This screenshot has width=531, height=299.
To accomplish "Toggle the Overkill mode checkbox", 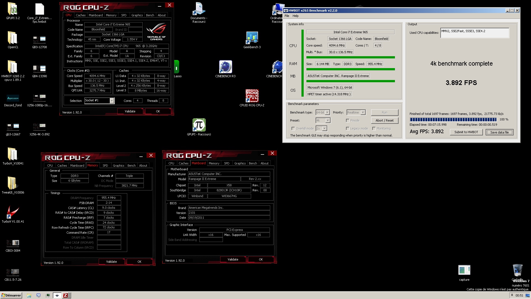I will pos(293,128).
